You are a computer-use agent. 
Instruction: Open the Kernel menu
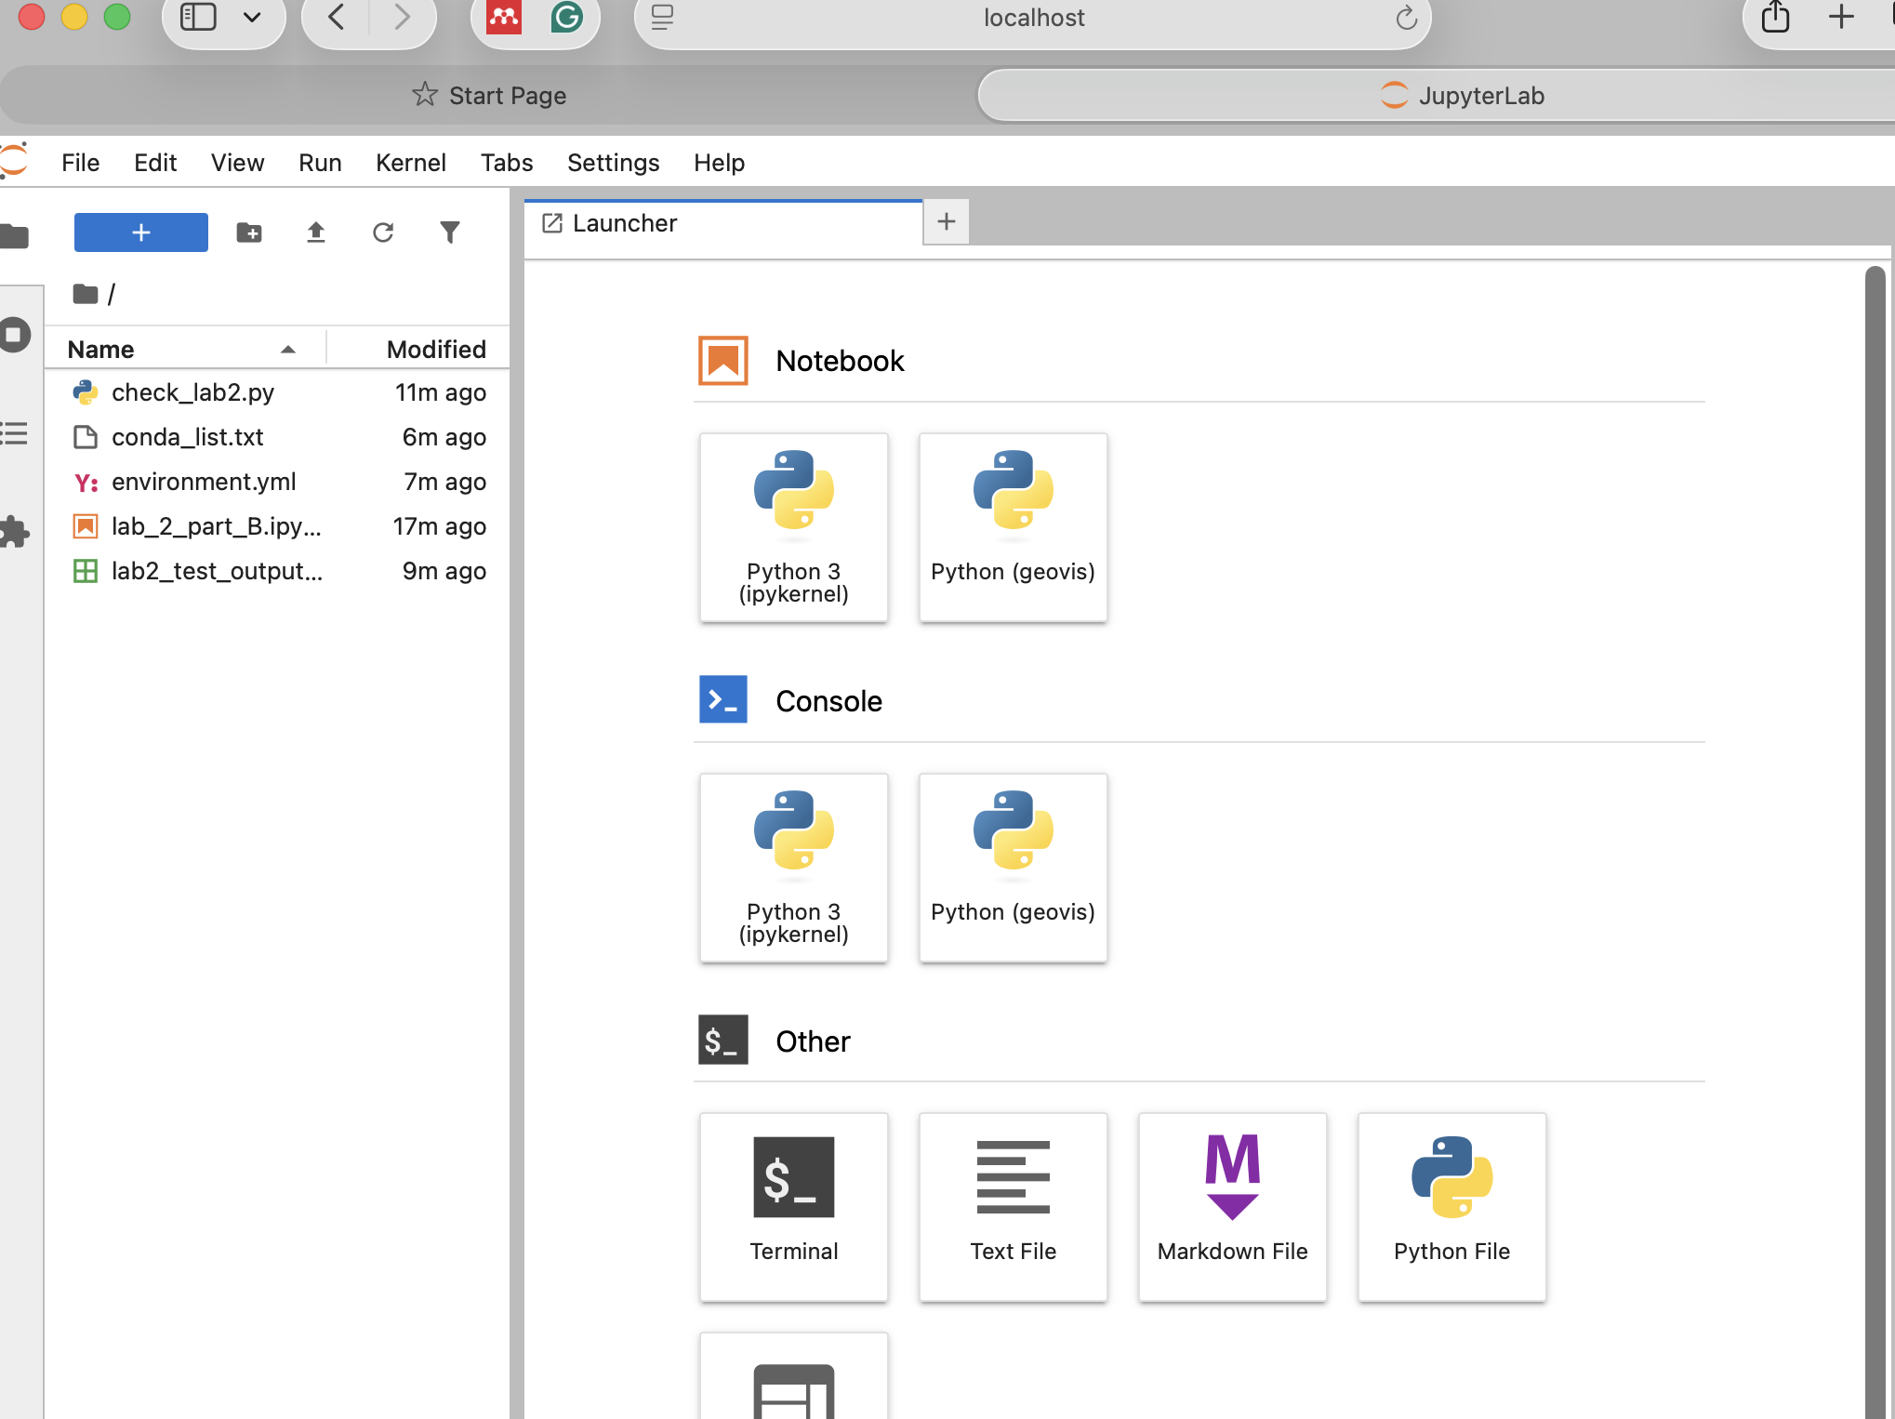(410, 163)
